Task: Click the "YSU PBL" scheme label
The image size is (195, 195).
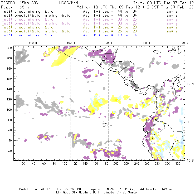Action: point(76,189)
